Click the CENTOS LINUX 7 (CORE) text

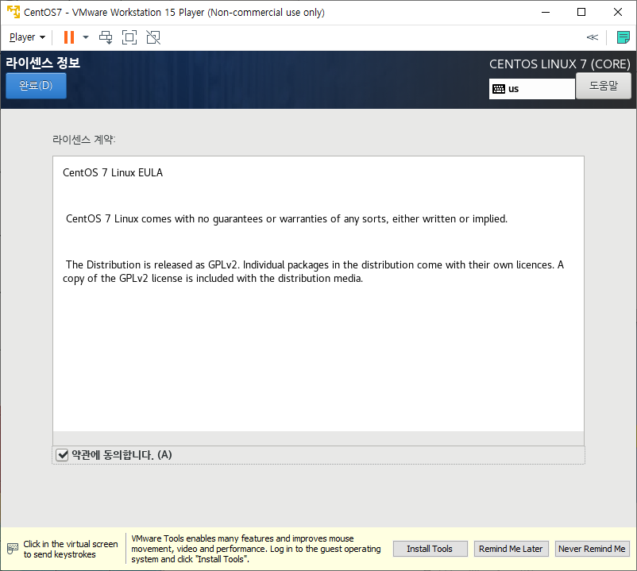tap(559, 64)
